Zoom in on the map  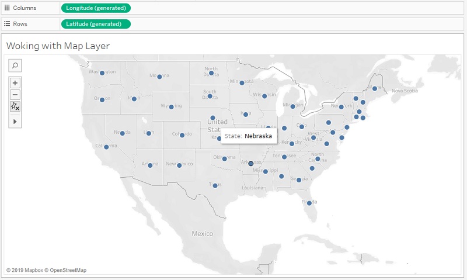click(x=15, y=83)
